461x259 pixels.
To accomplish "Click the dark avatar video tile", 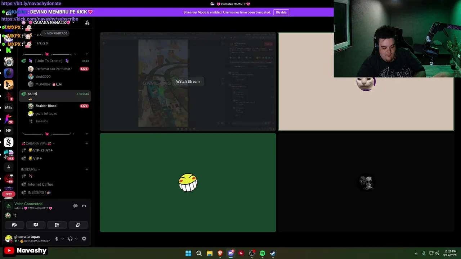I will [x=366, y=183].
